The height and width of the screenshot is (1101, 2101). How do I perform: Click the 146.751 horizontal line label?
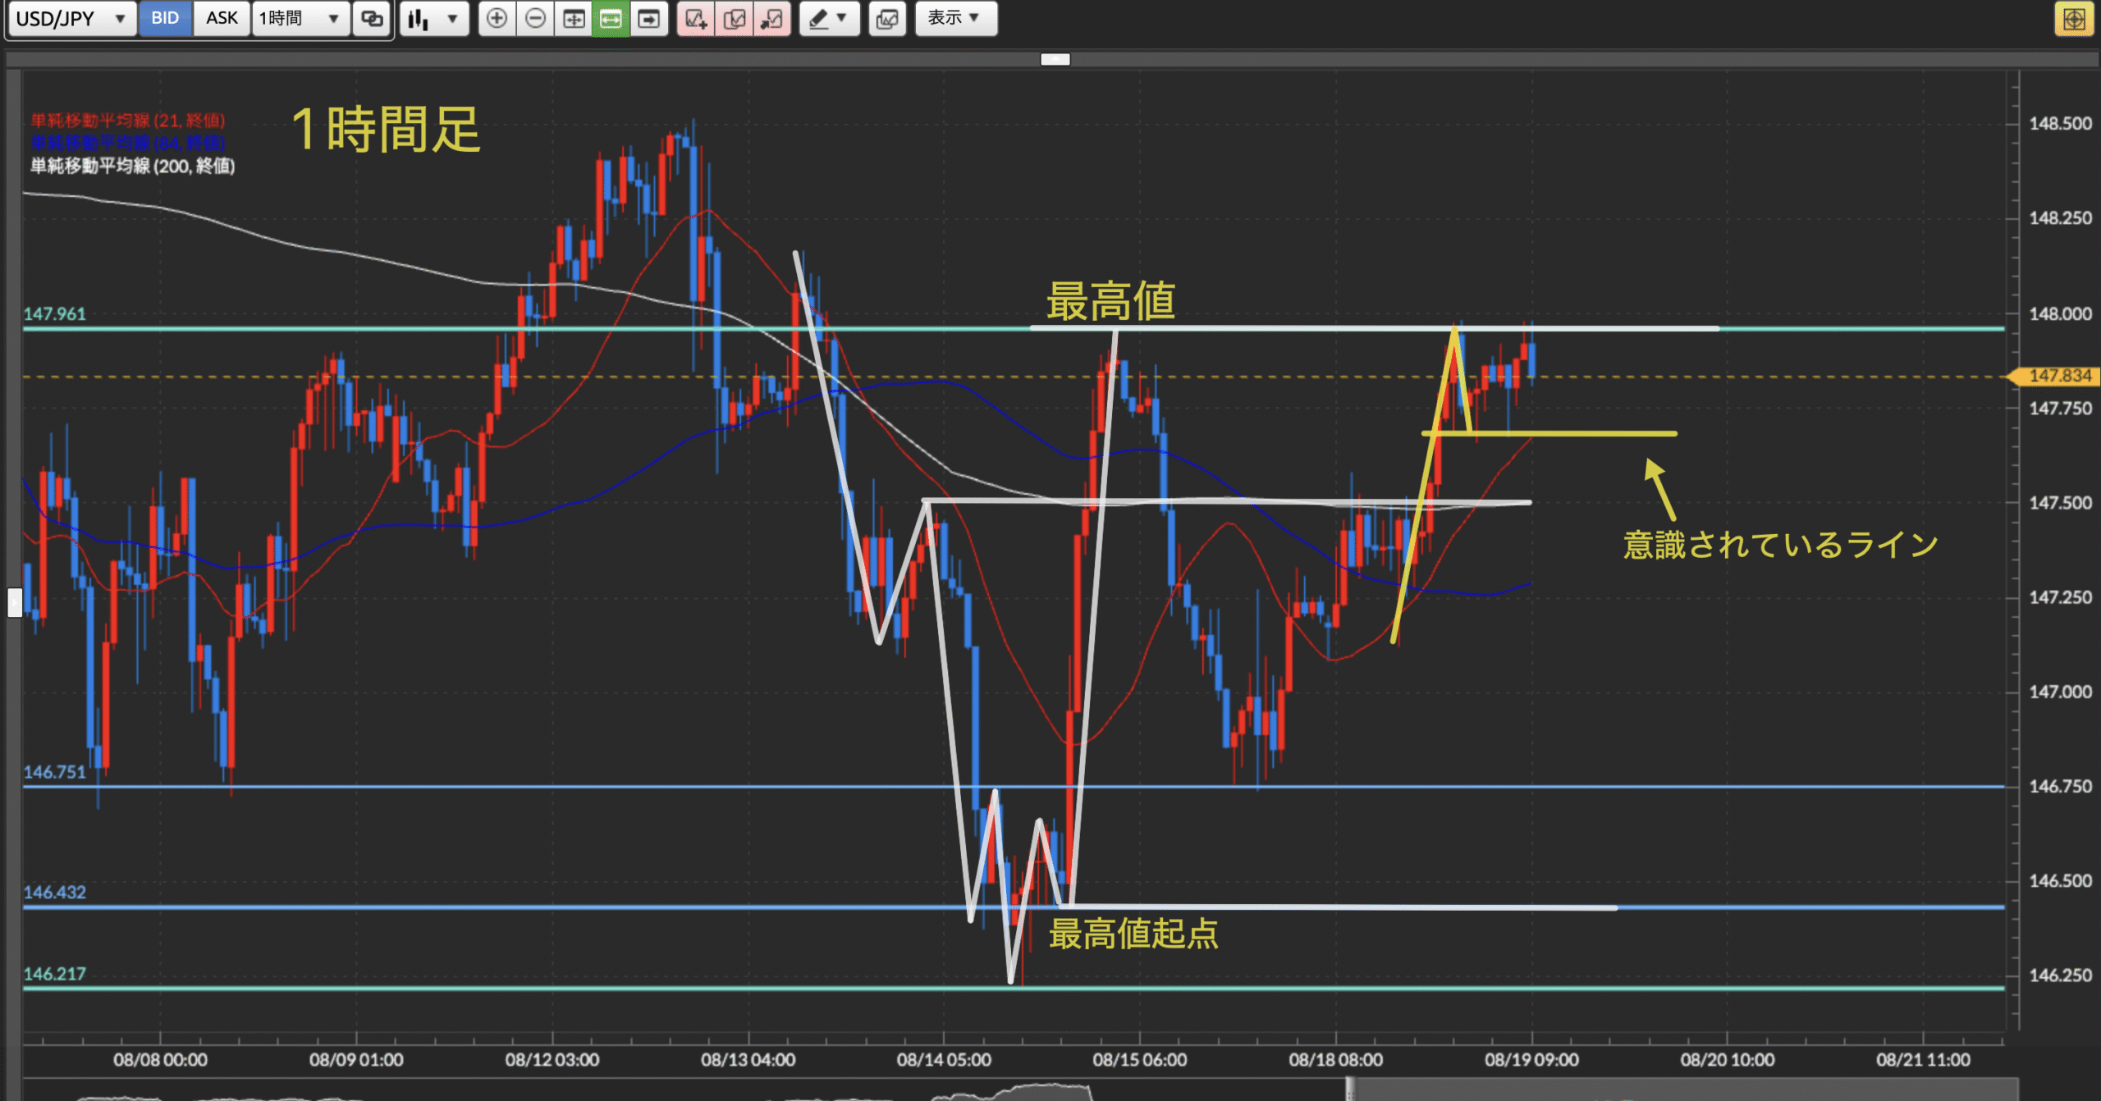[x=54, y=772]
